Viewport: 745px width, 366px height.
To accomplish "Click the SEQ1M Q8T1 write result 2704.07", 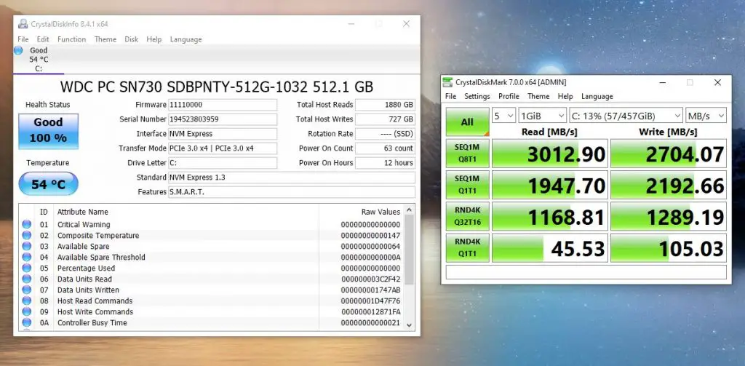I will coord(669,154).
